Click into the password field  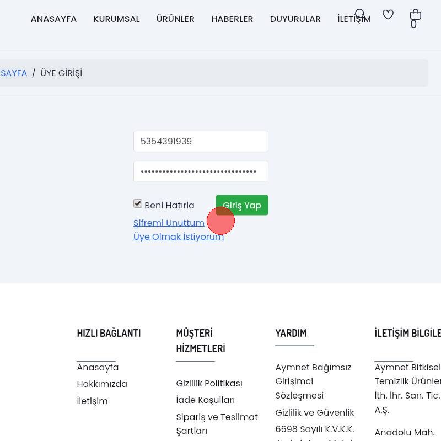(201, 171)
